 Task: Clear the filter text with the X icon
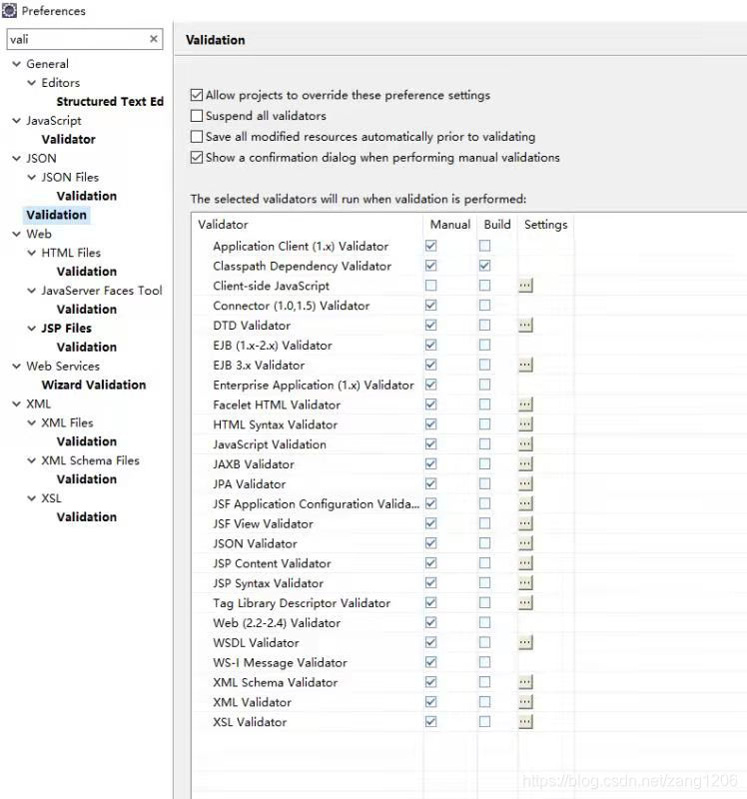[154, 39]
